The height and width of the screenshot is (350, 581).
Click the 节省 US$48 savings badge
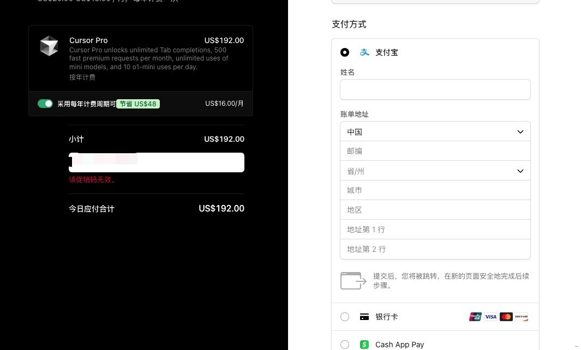[x=138, y=104]
